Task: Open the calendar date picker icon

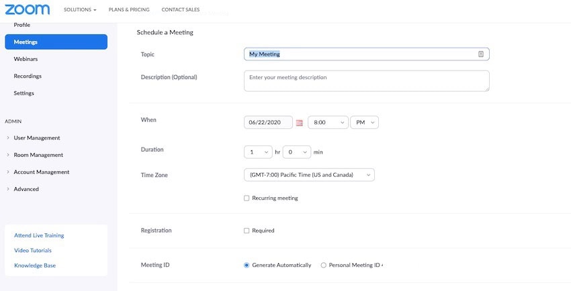Action: (300, 123)
